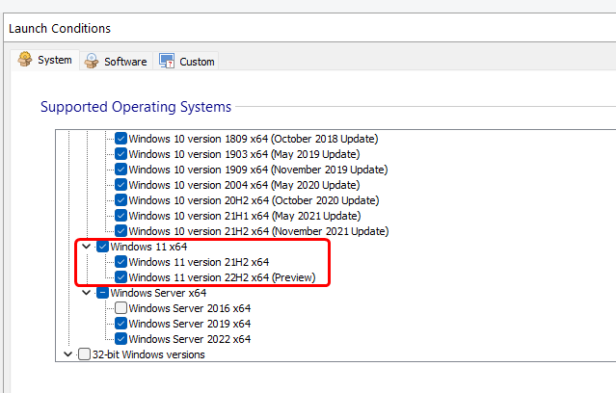Select the 'Windows 10 version 1903 x64' label
The height and width of the screenshot is (393, 616).
[x=244, y=154]
